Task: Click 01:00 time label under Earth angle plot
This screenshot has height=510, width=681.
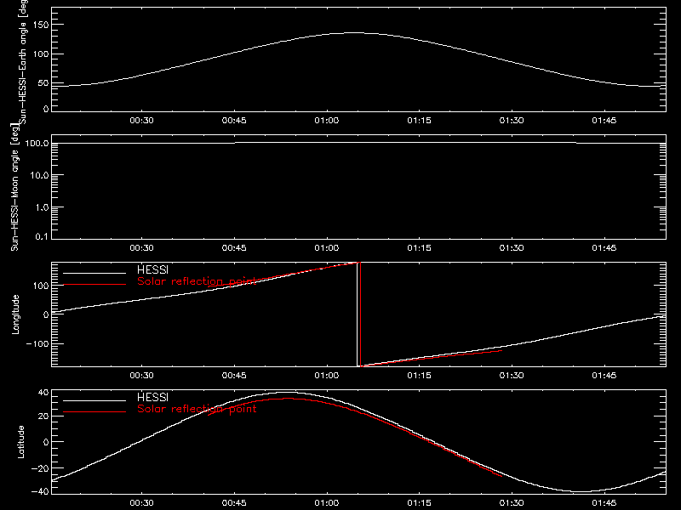Action: click(327, 121)
